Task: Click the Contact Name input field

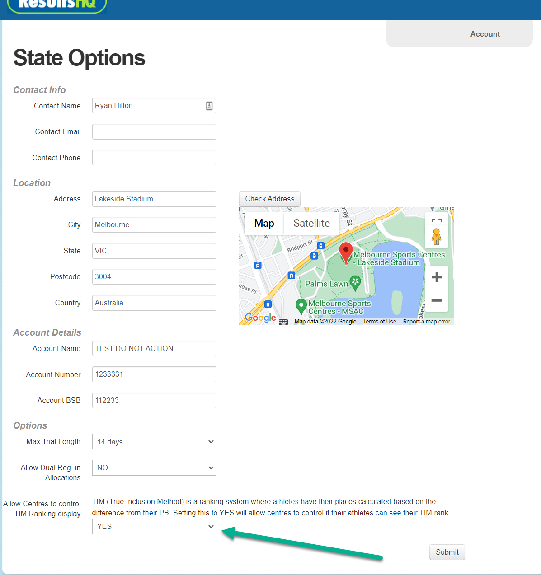Action: [x=154, y=106]
